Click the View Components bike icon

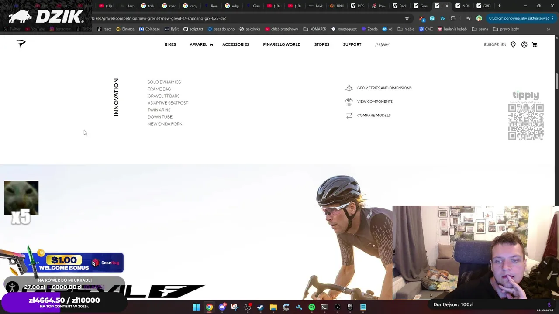[349, 101]
